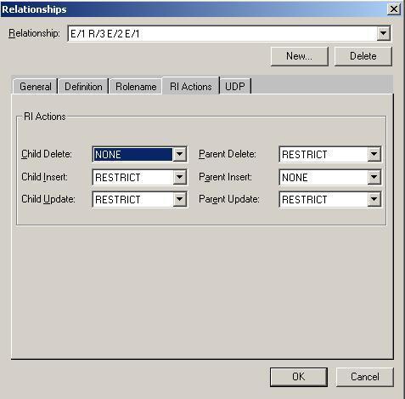Expand the Child Update dropdown arrow
This screenshot has width=405, height=399.
click(x=180, y=199)
